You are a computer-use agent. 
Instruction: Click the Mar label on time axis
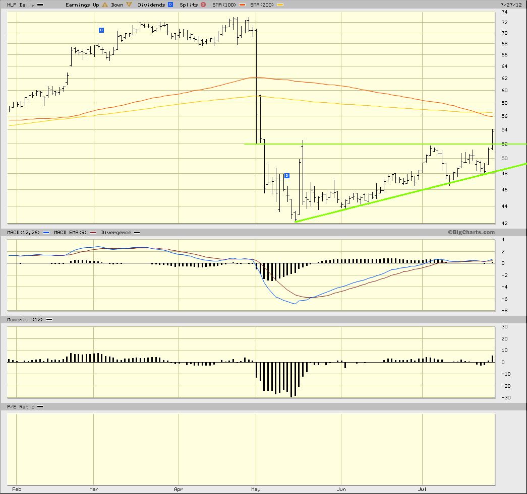pos(94,489)
